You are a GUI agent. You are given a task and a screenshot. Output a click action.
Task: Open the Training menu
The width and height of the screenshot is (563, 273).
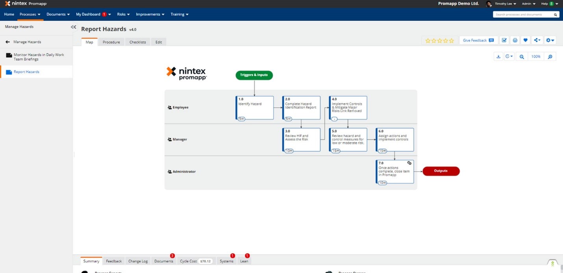tap(180, 14)
